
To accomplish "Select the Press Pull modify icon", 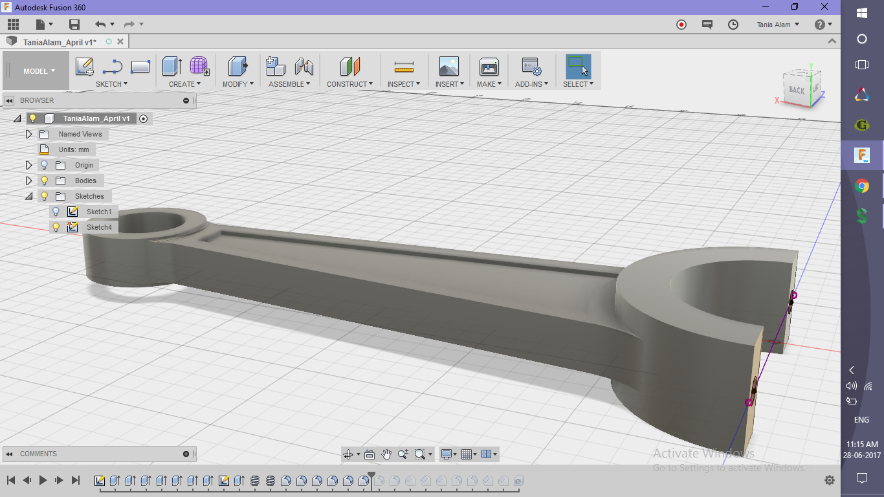I will (x=238, y=67).
